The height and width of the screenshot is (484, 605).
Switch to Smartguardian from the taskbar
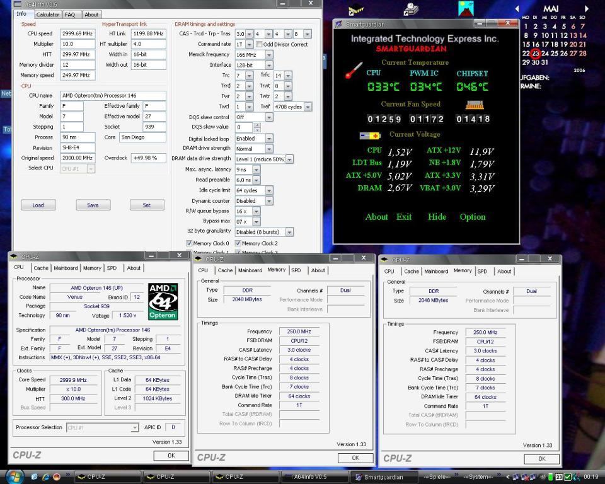[x=384, y=477]
